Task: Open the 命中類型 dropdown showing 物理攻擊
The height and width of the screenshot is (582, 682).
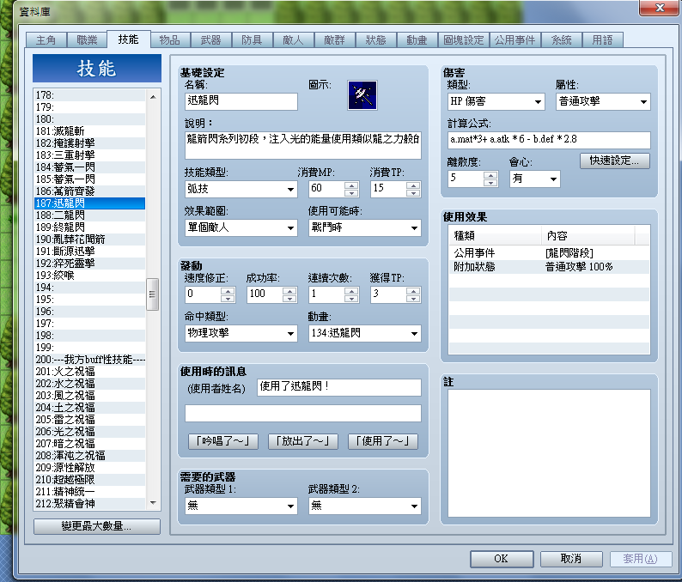Action: coord(241,333)
